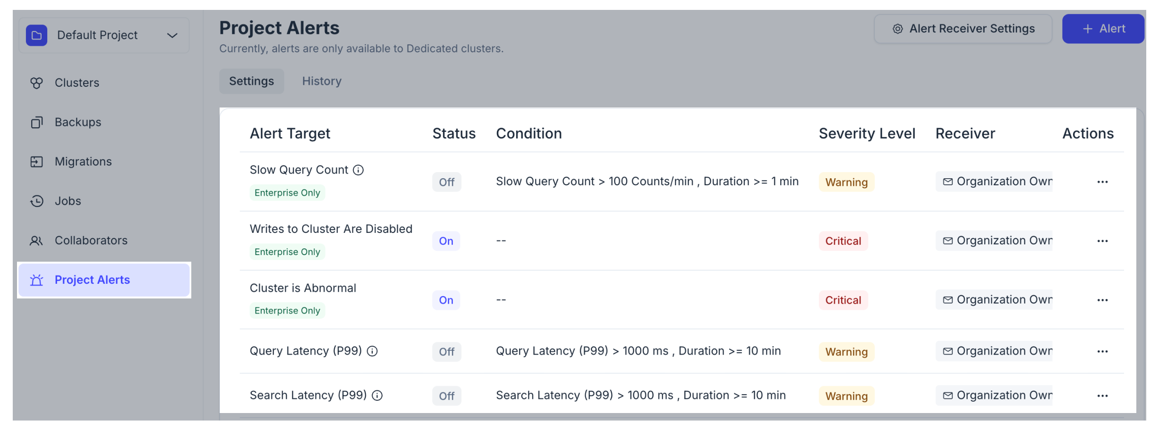Open the Jobs sidebar item
This screenshot has height=430, width=1159.
[x=104, y=201]
